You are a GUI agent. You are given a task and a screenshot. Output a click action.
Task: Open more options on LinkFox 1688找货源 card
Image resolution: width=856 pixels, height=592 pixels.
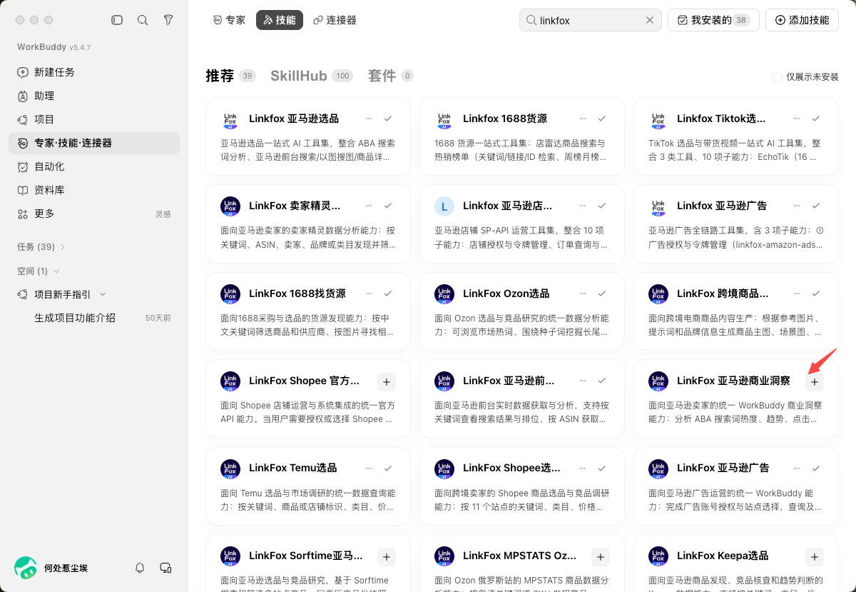[x=369, y=294]
